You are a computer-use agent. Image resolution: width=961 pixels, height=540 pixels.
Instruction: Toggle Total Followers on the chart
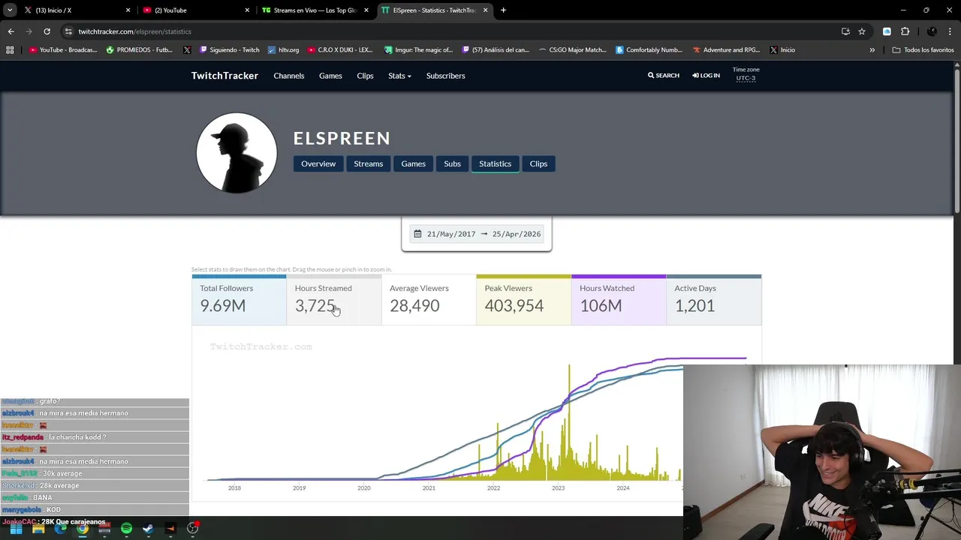tap(239, 300)
